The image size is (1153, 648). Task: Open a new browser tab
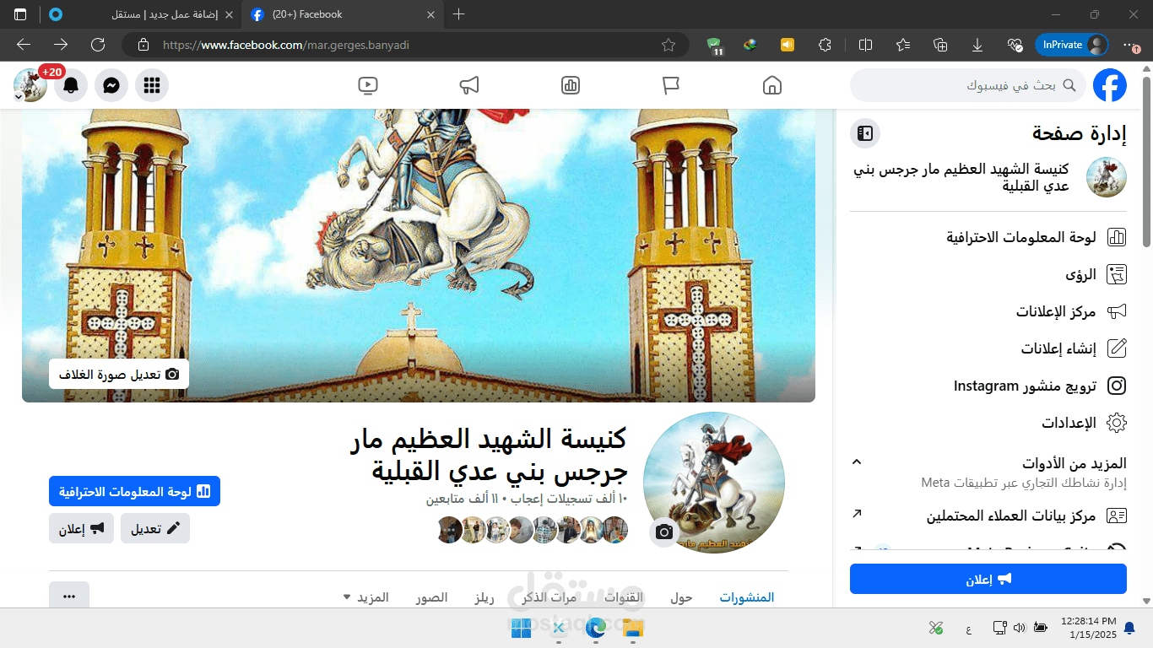[458, 14]
